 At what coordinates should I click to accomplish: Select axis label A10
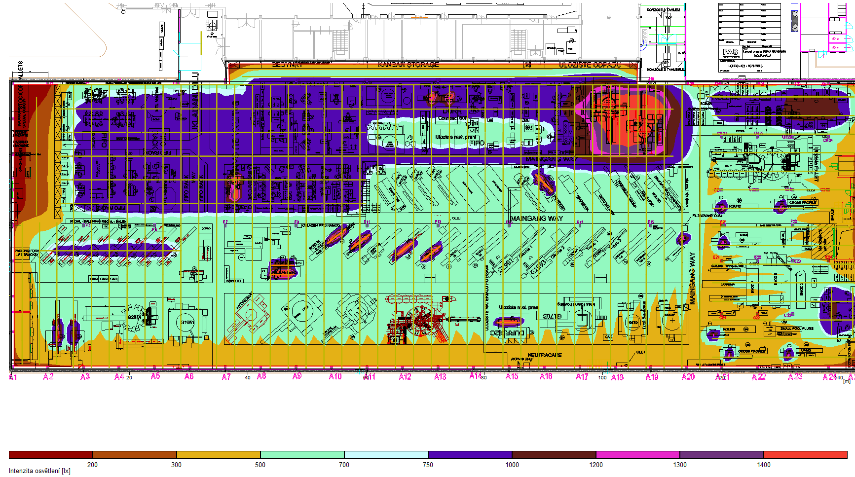coord(335,377)
